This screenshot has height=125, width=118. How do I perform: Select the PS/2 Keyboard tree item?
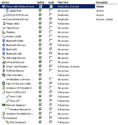tap(18, 122)
